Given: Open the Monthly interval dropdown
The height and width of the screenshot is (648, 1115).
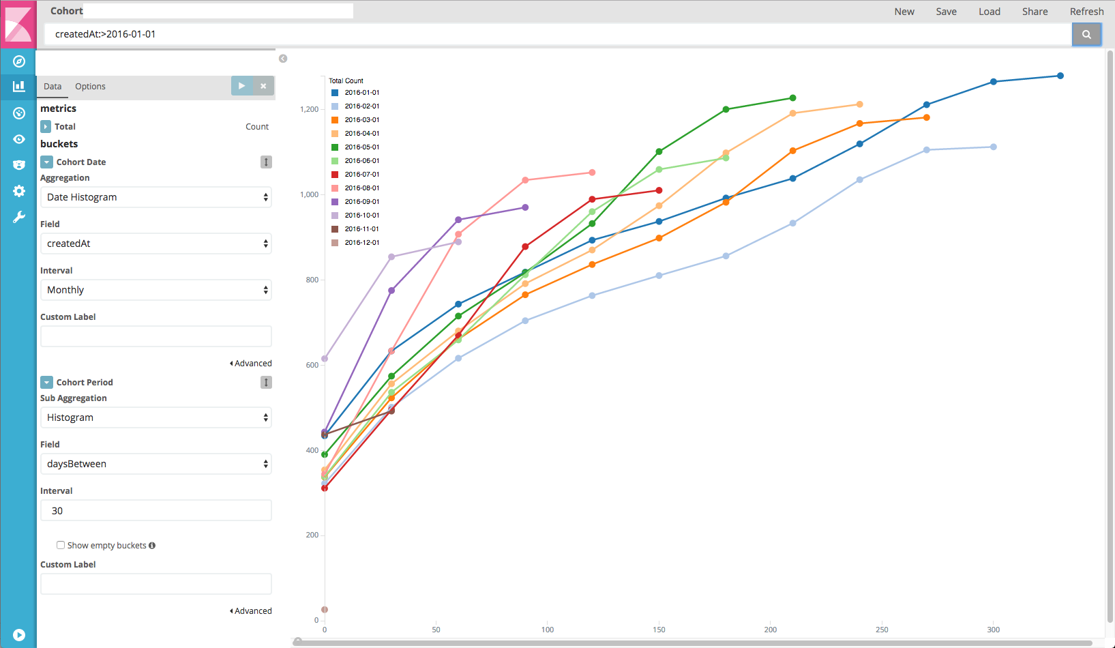Looking at the screenshot, I should (156, 290).
